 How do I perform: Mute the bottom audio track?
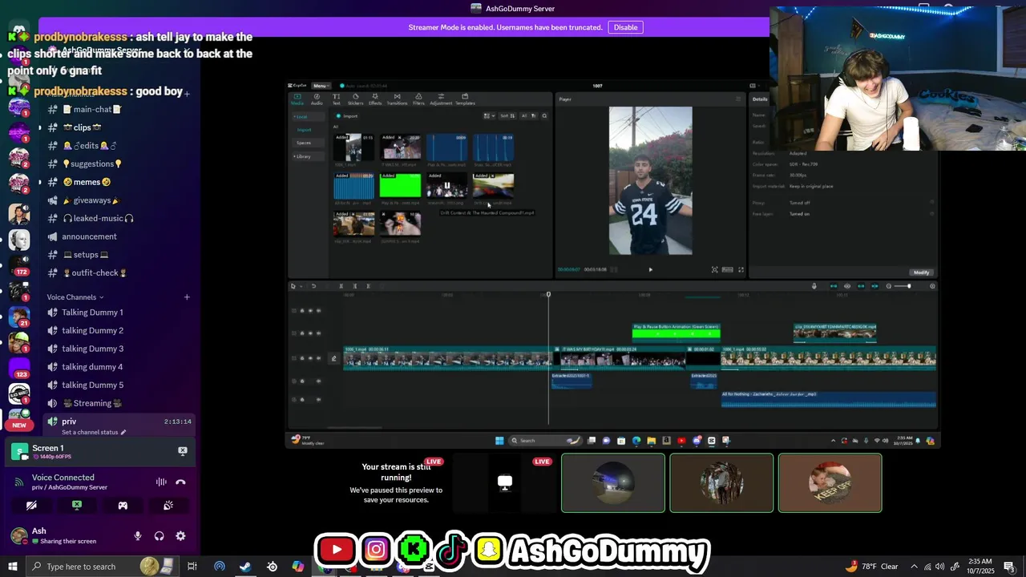[x=319, y=399]
